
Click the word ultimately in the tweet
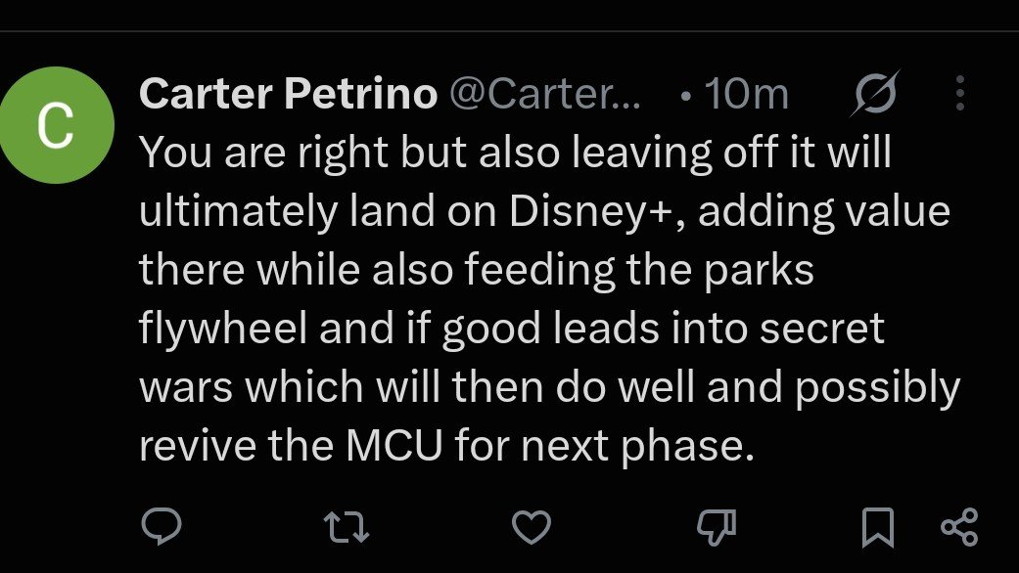click(x=239, y=212)
